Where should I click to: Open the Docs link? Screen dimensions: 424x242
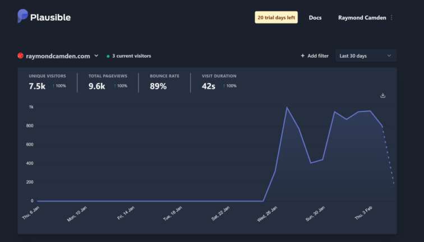(315, 17)
